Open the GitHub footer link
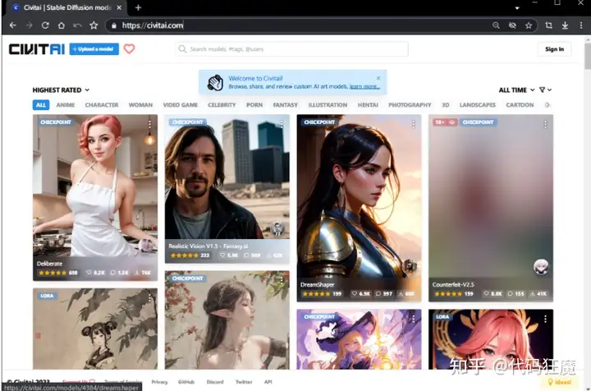The height and width of the screenshot is (391, 591). click(x=186, y=382)
